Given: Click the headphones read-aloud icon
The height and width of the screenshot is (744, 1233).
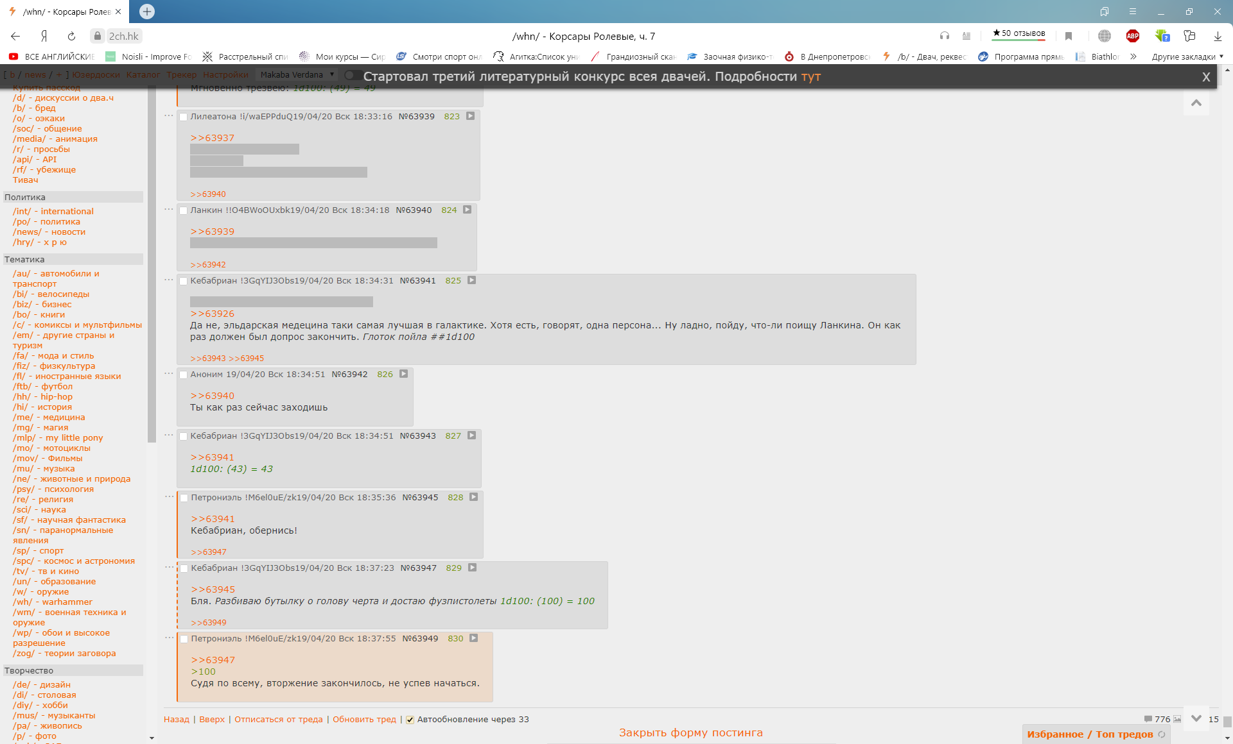Looking at the screenshot, I should point(945,36).
